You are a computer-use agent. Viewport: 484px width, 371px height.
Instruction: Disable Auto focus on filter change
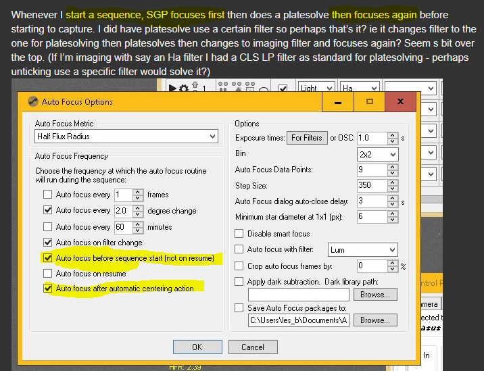pos(47,242)
